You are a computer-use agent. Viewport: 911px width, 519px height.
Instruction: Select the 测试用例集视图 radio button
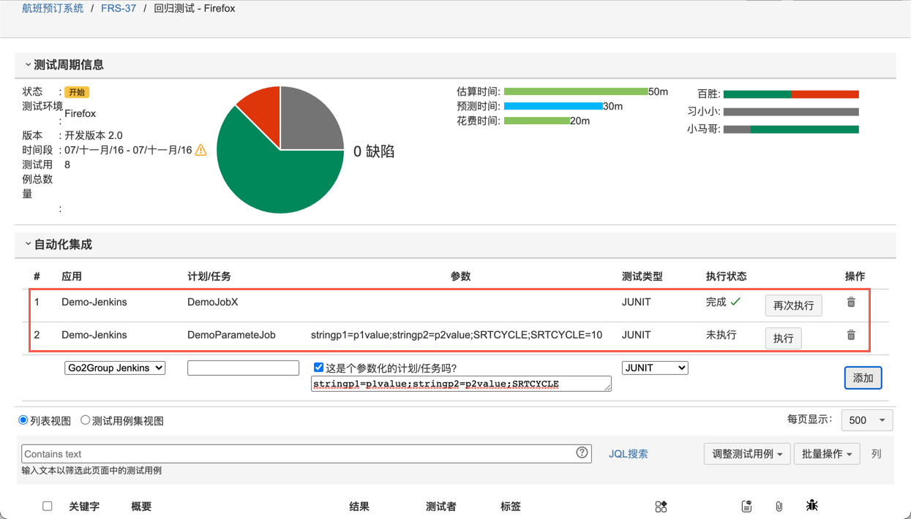coord(86,420)
